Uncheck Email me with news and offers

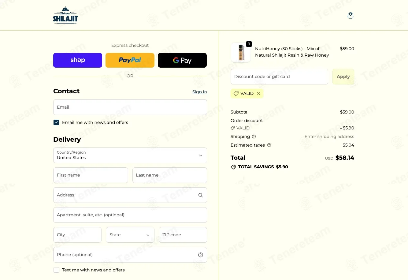click(56, 122)
